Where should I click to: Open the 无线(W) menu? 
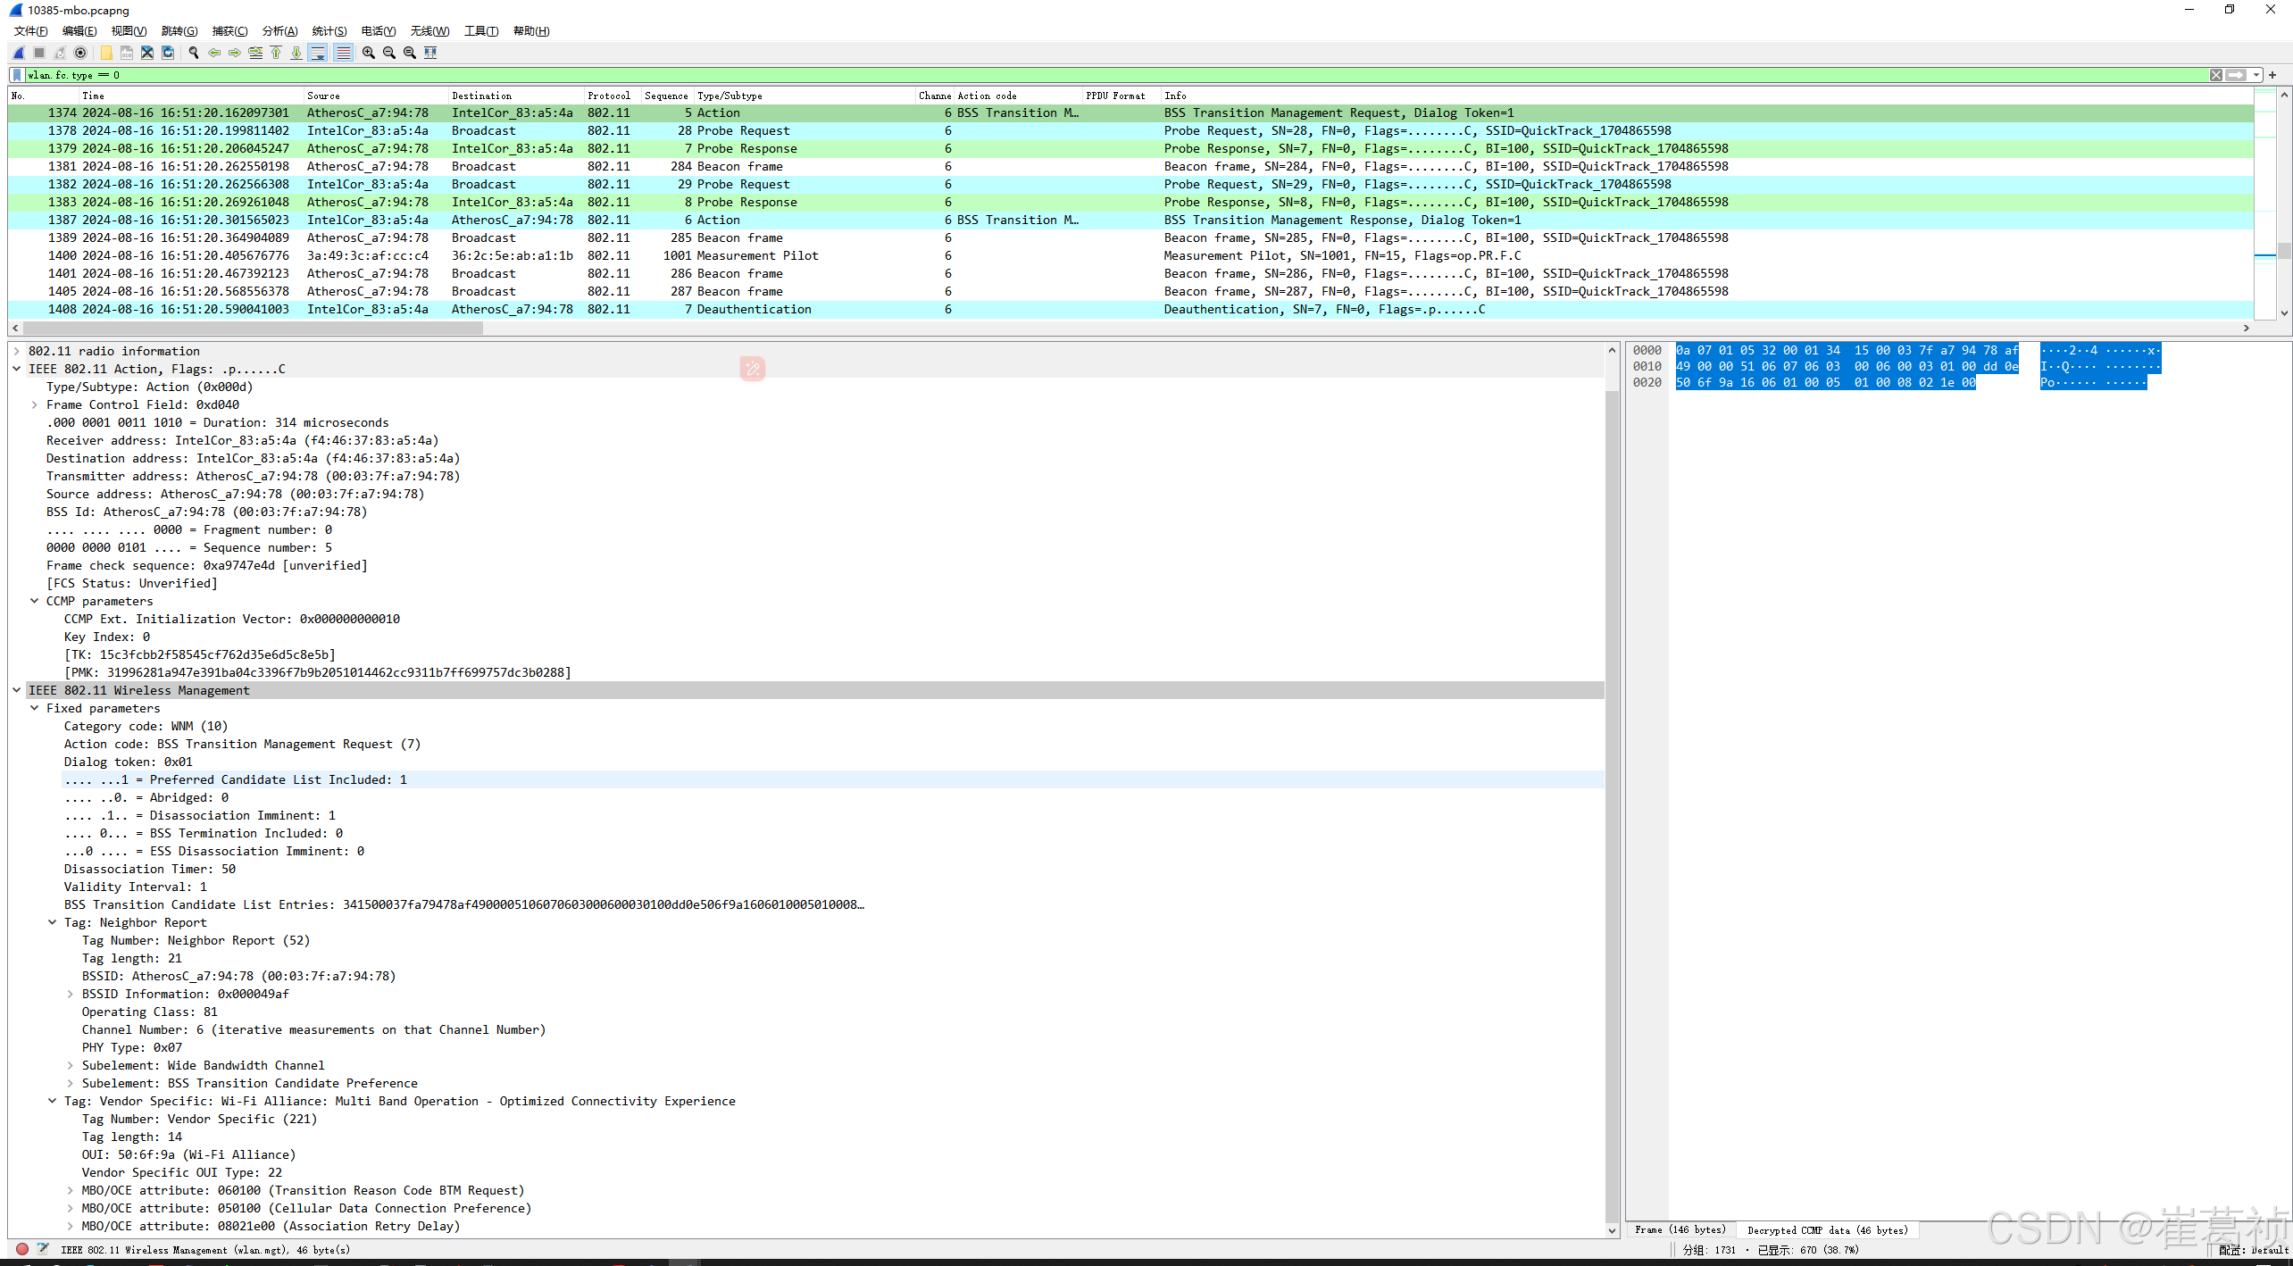pos(429,31)
